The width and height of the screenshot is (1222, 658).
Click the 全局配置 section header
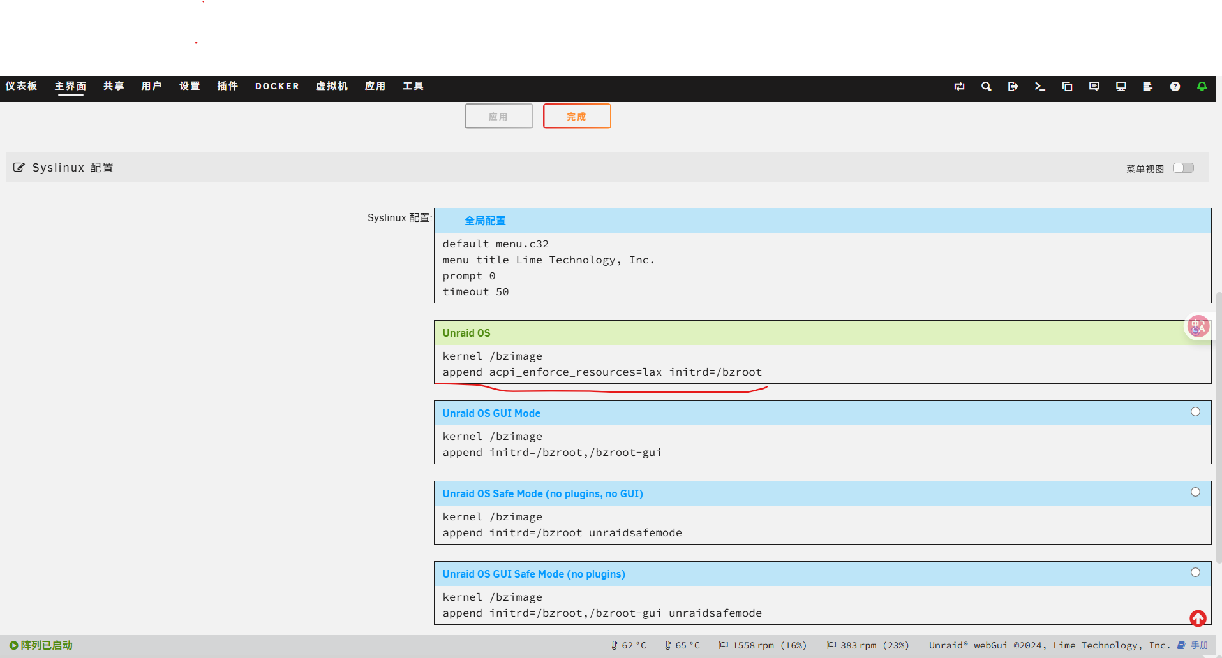click(823, 221)
